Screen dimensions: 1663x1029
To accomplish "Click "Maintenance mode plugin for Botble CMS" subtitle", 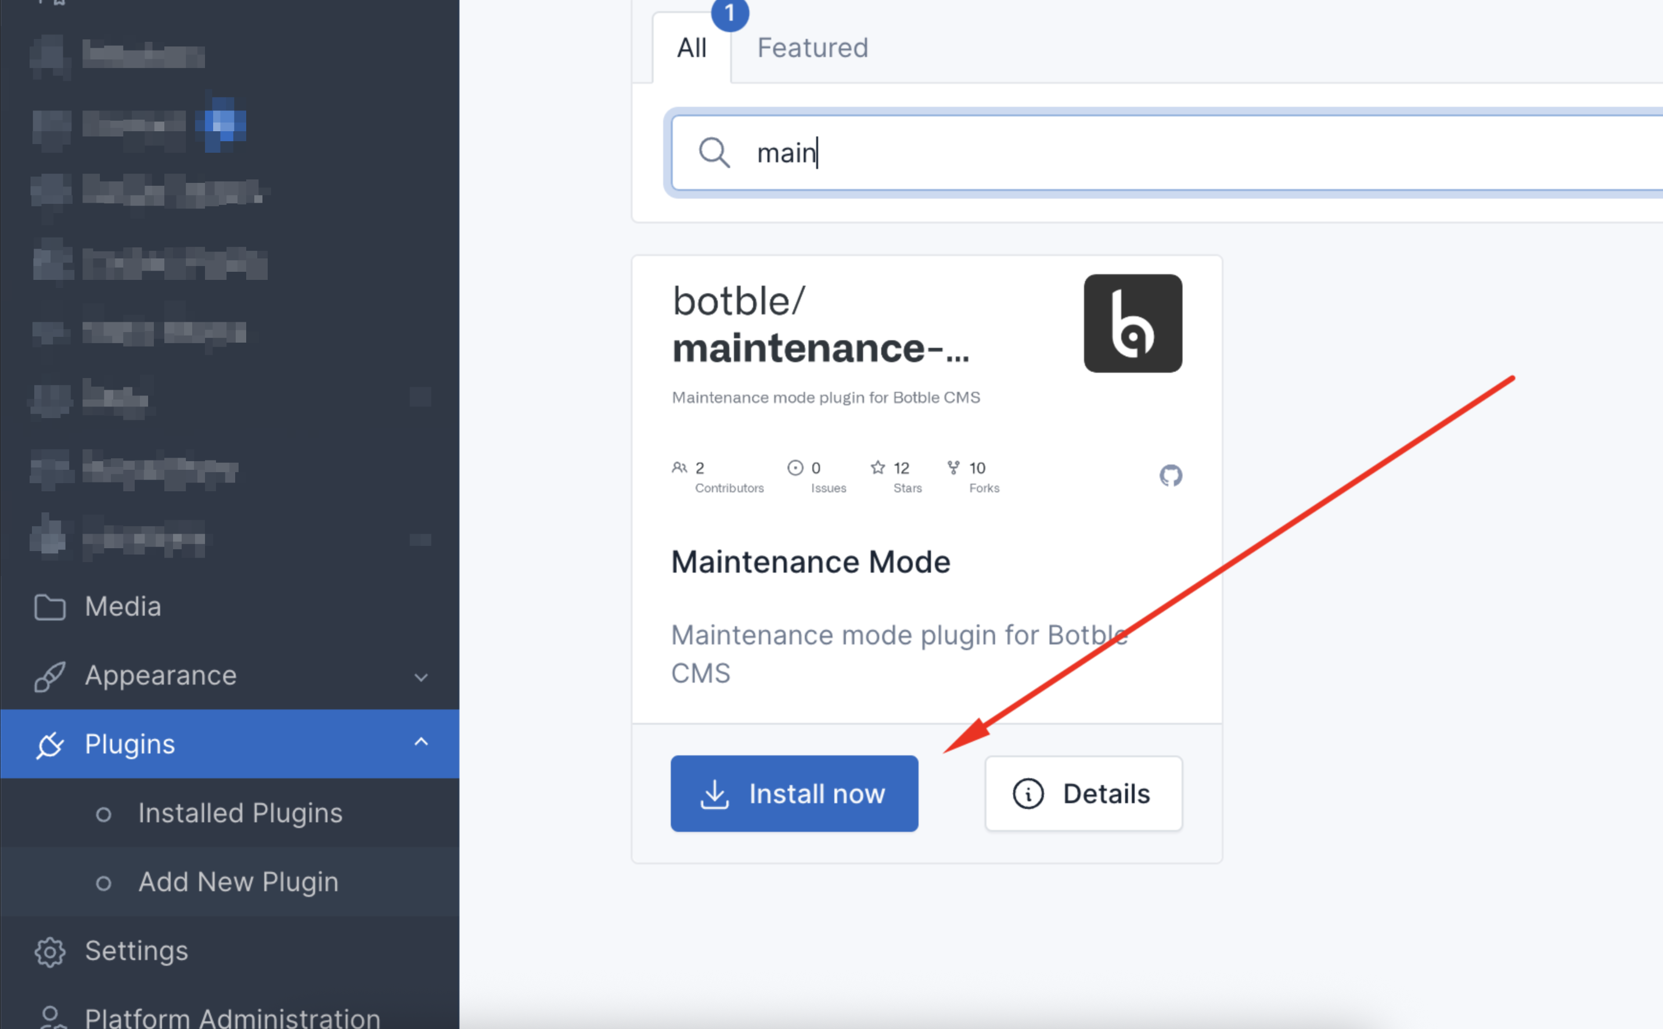I will pyautogui.click(x=825, y=397).
